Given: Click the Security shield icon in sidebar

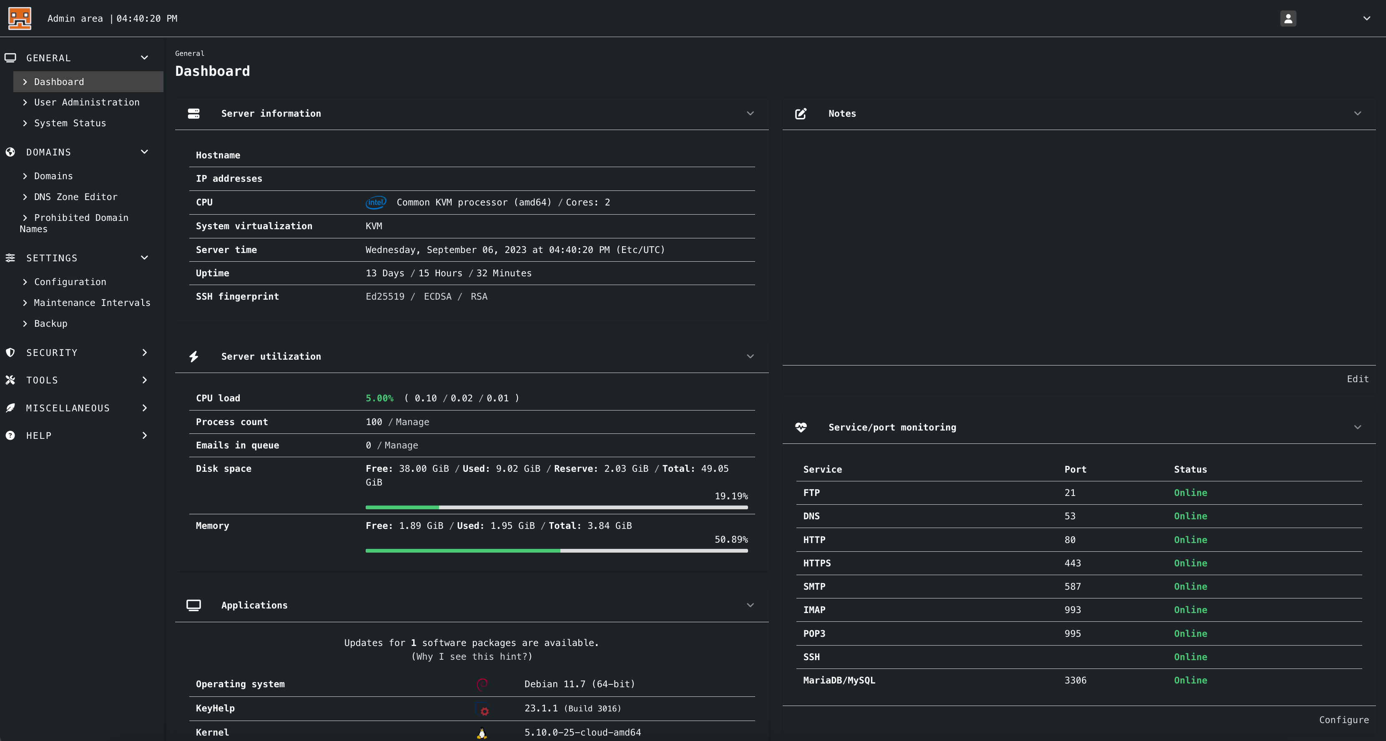Looking at the screenshot, I should 10,353.
